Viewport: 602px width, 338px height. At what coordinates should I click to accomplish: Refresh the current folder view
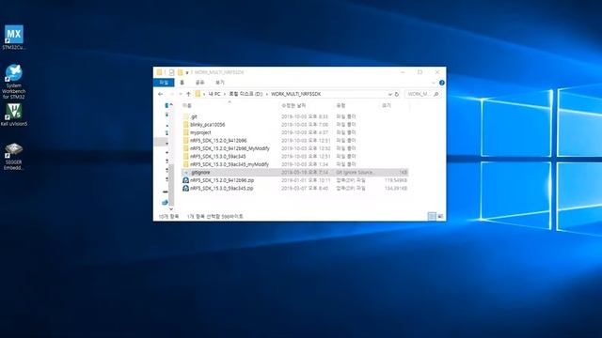(x=397, y=94)
